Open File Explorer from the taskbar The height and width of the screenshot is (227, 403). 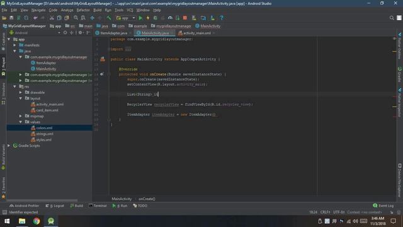pos(22,221)
